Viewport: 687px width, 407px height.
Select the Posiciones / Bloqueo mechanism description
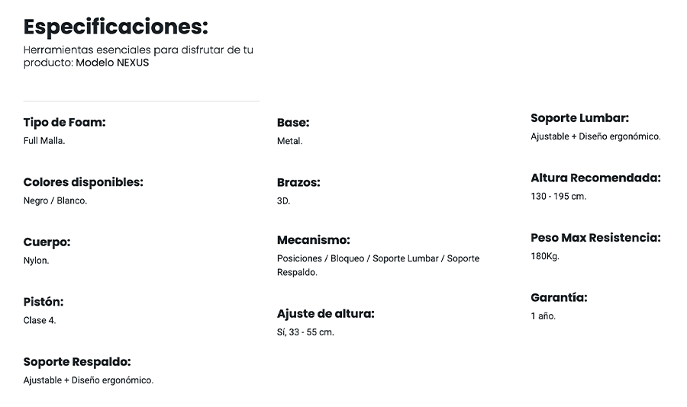[378, 265]
